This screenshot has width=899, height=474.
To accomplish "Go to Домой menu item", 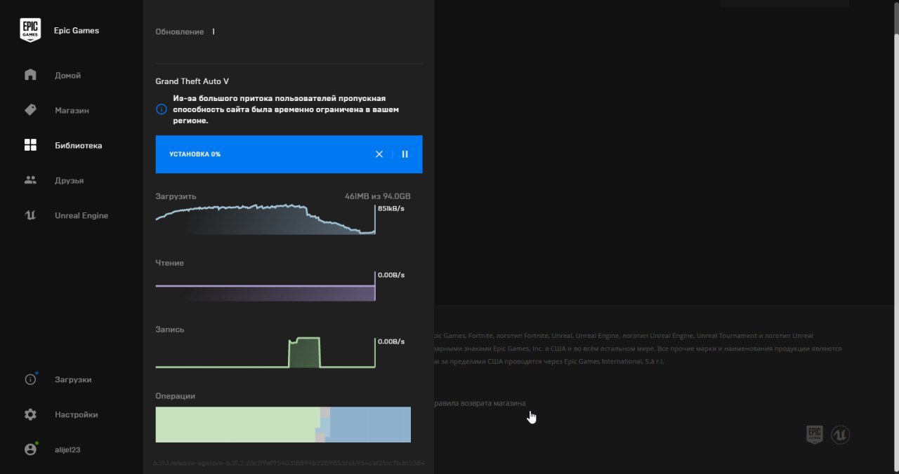I will pyautogui.click(x=68, y=75).
